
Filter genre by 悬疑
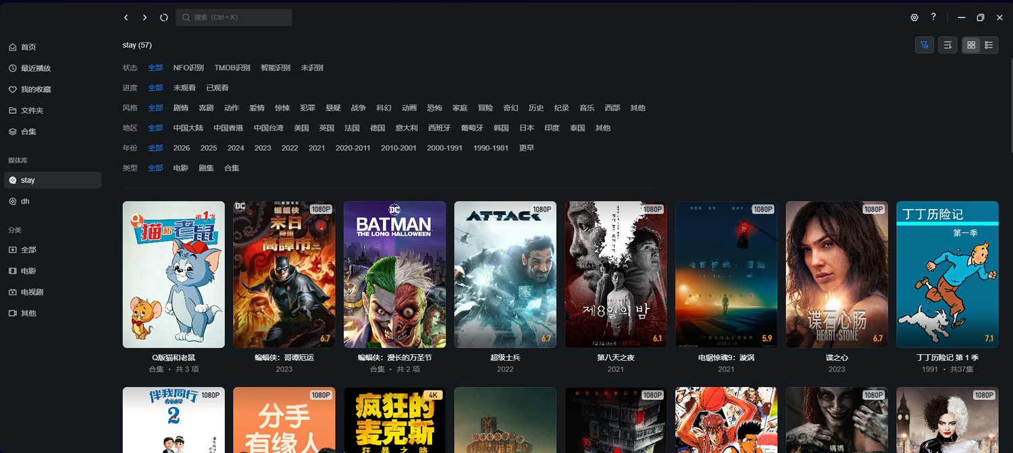point(333,108)
